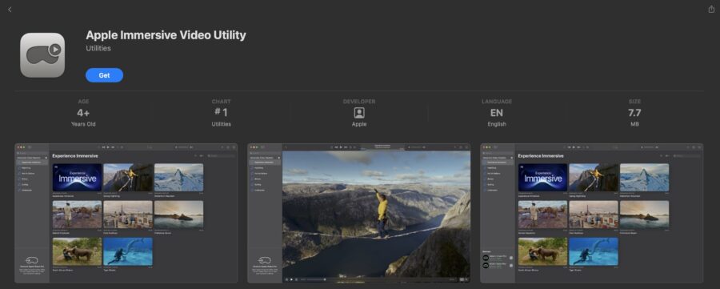Click the EN language value
The height and width of the screenshot is (289, 720).
tap(497, 113)
